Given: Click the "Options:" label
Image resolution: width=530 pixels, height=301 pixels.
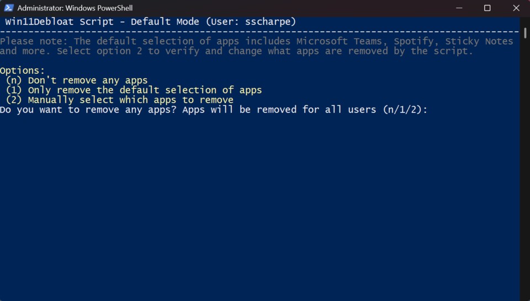Looking at the screenshot, I should (x=23, y=71).
